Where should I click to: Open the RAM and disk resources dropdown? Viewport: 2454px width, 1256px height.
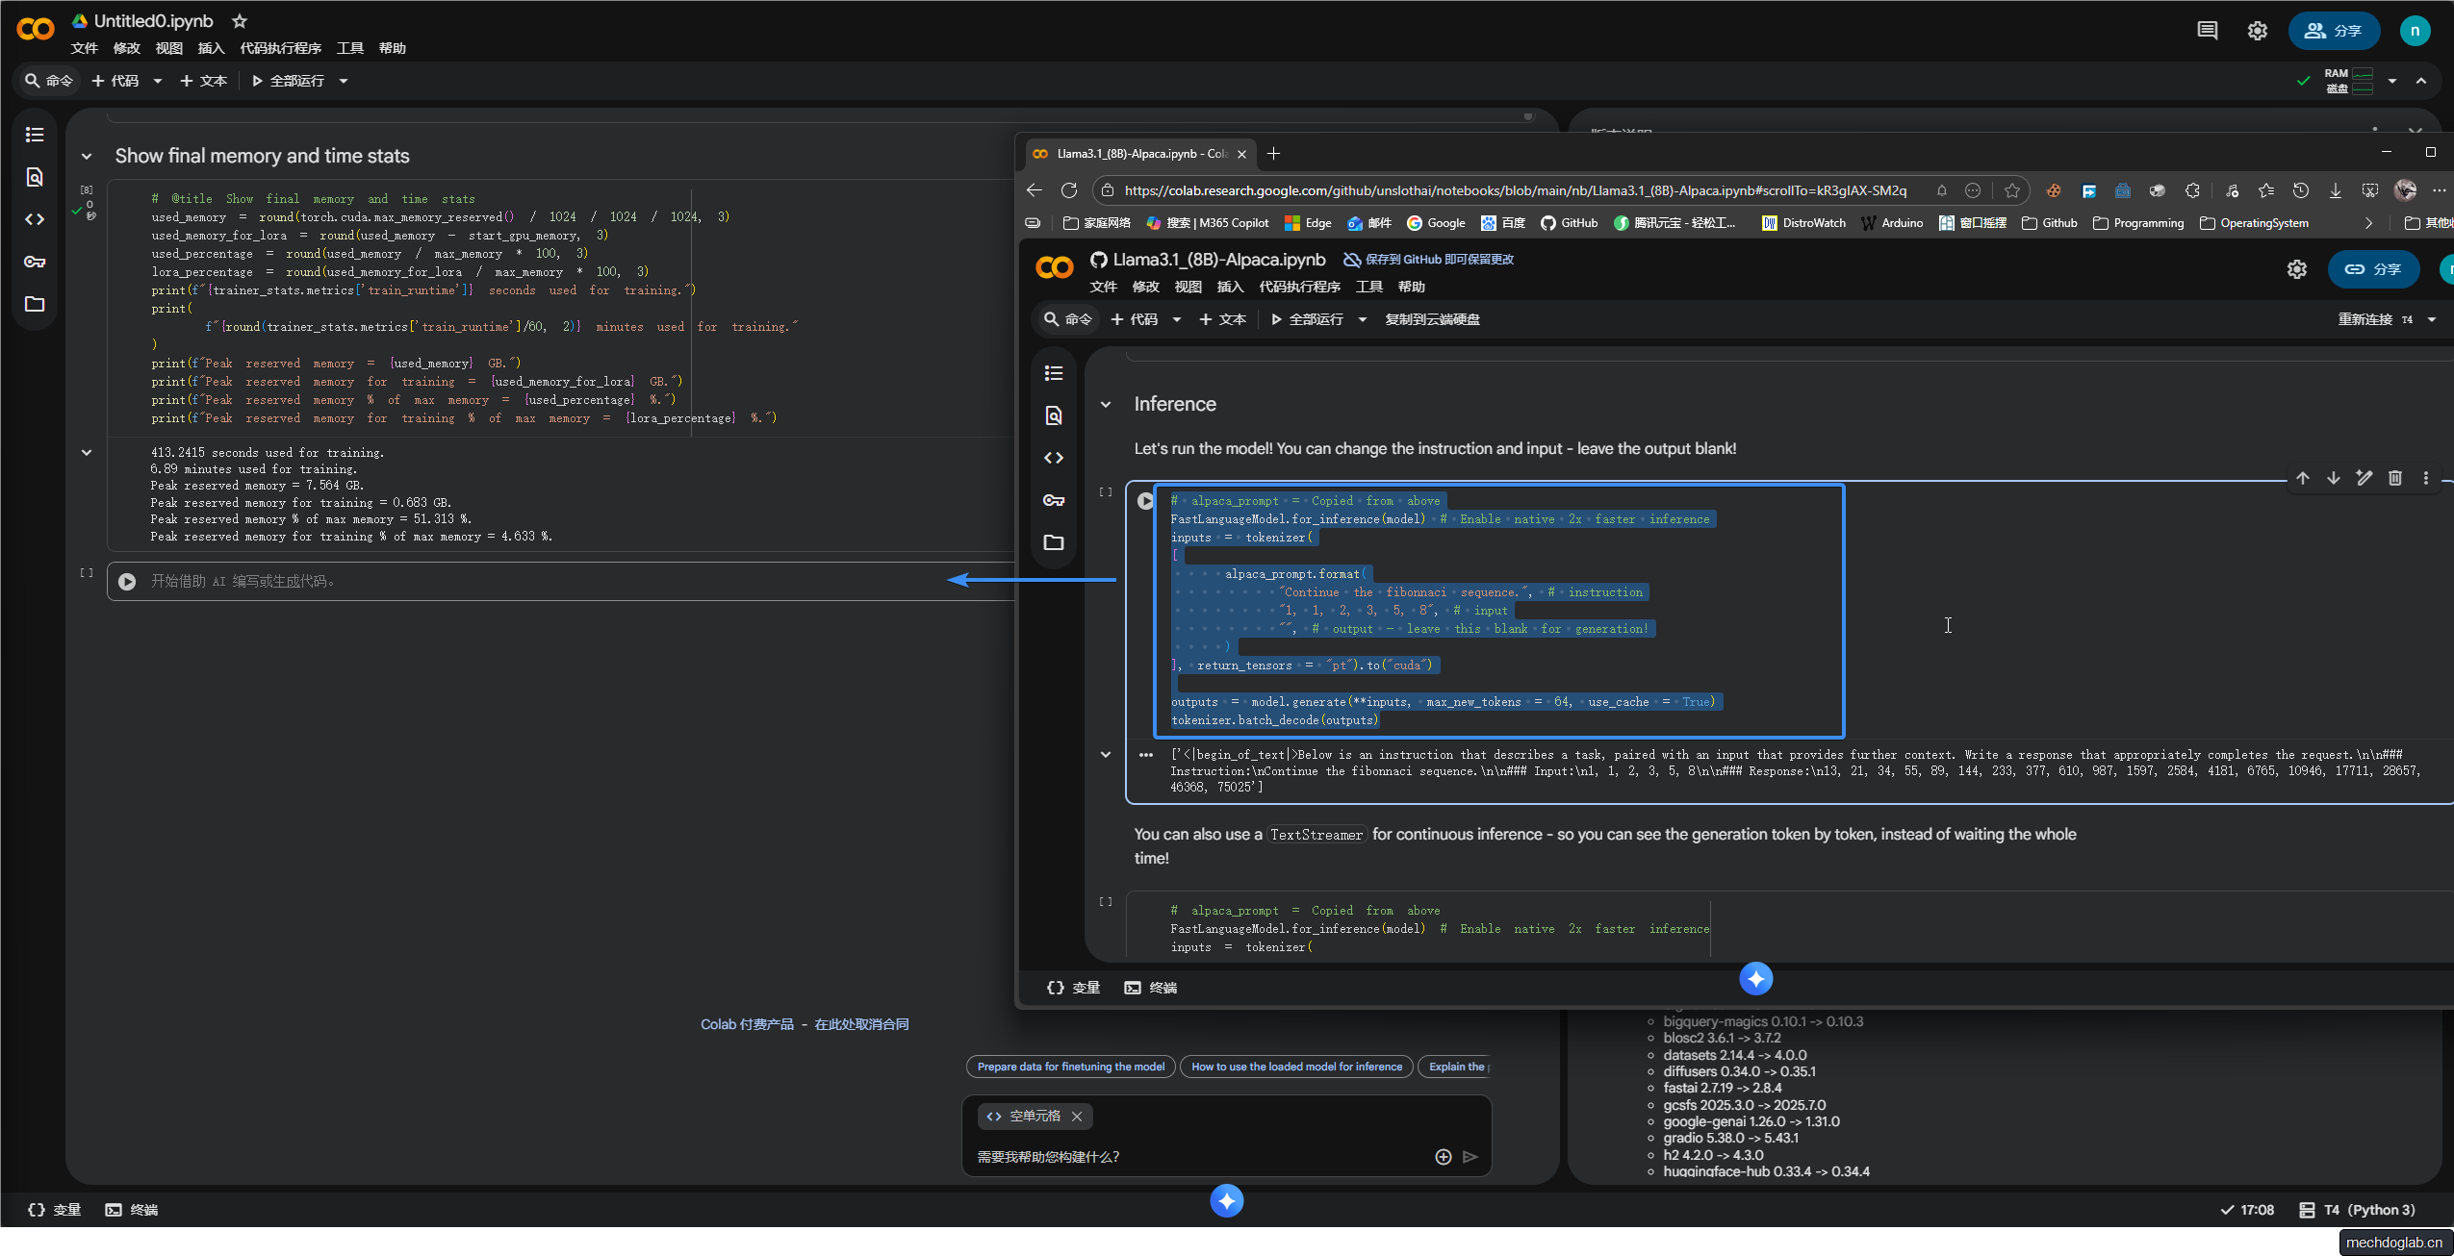click(x=2391, y=81)
